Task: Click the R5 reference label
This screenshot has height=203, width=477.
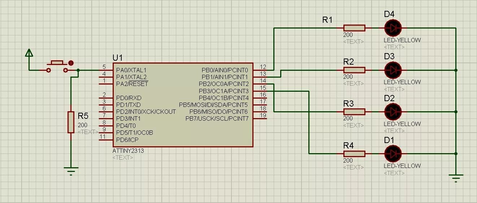Action: [x=83, y=116]
